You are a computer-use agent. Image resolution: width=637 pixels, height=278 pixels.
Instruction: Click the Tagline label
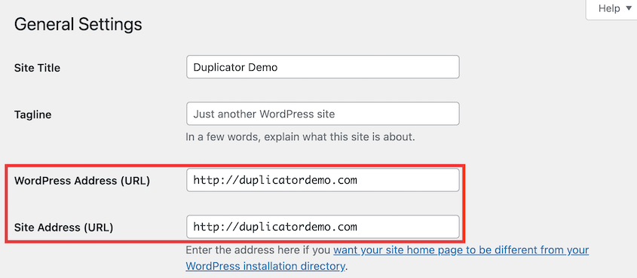coord(33,115)
